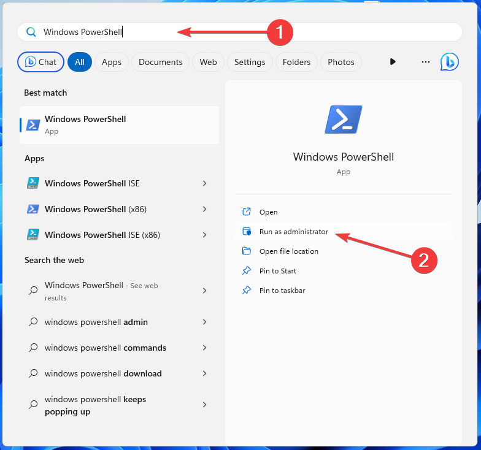Click the PowerShell icon in Best match
Viewport: 481px width, 450px height.
pos(33,125)
